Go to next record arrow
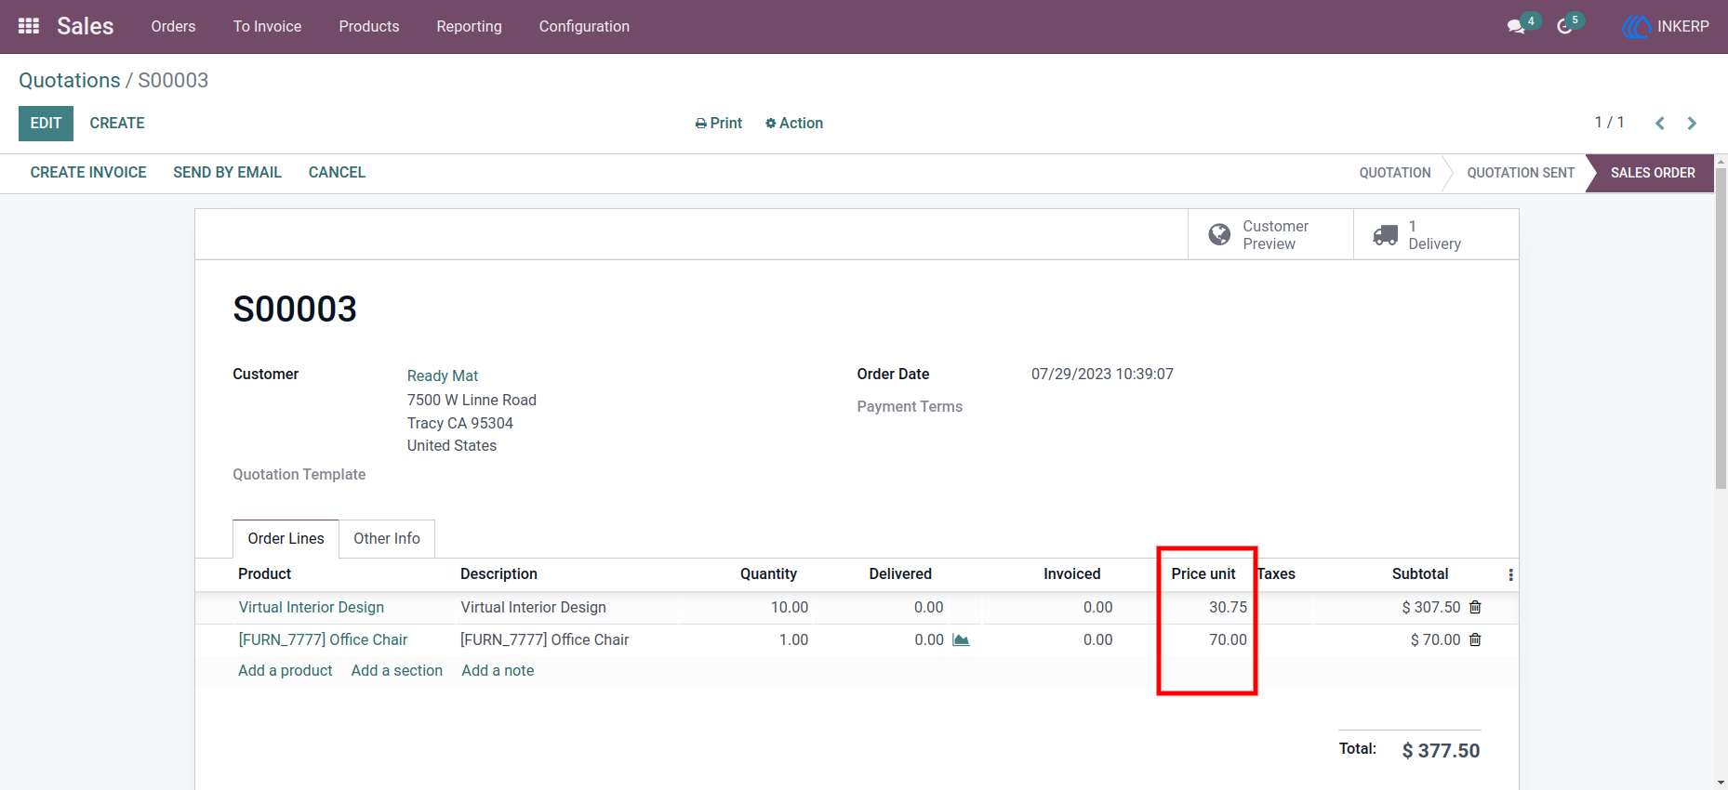The image size is (1728, 790). coord(1692,123)
